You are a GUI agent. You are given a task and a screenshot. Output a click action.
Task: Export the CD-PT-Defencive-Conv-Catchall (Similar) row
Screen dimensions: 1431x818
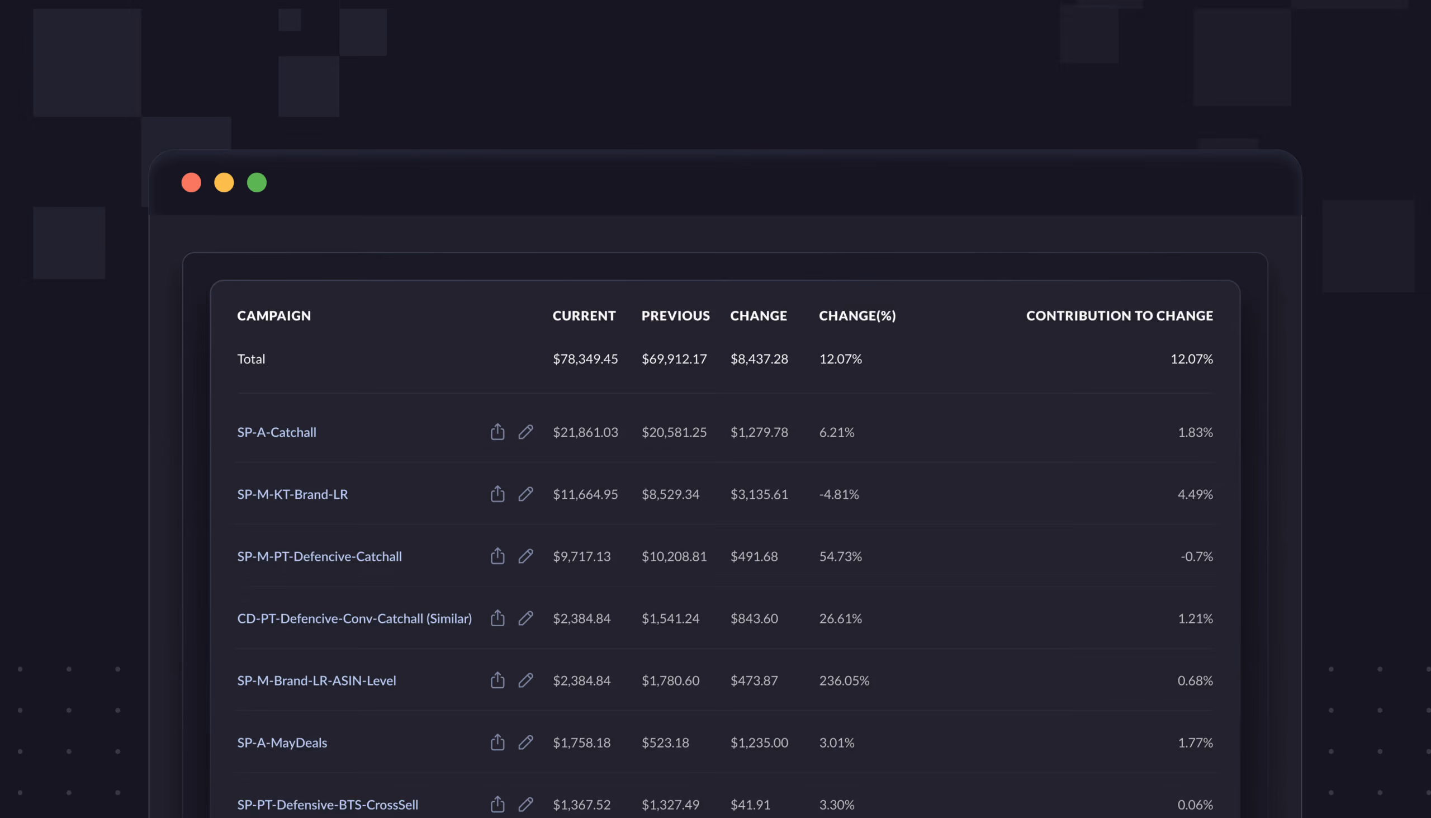point(497,618)
